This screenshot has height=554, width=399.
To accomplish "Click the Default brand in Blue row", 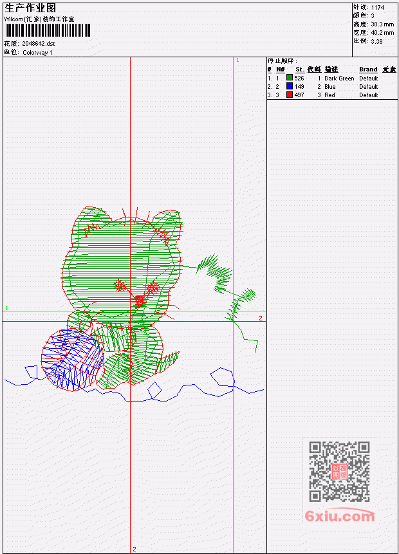I will pos(369,87).
